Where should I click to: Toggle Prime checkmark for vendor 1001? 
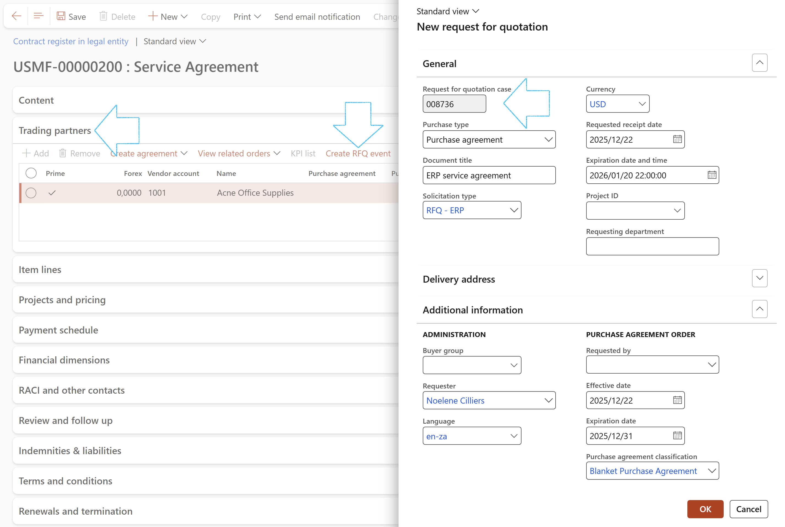pos(52,193)
